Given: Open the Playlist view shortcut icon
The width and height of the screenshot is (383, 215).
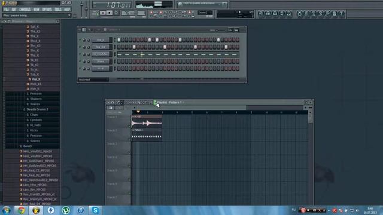Looking at the screenshot, I should pos(261,14).
